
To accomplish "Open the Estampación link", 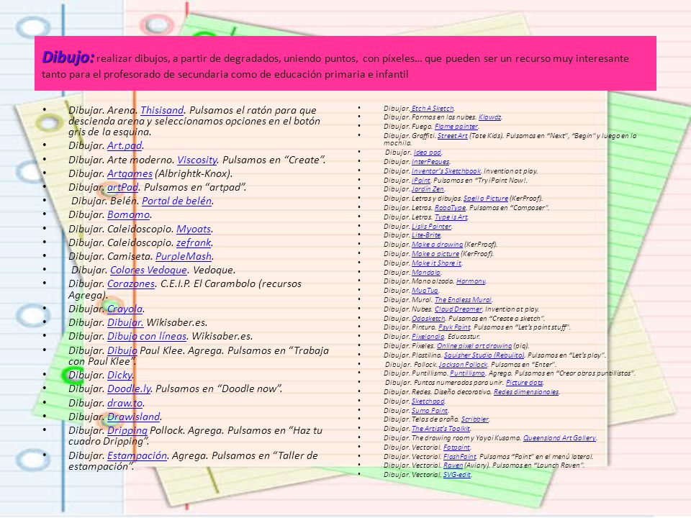I will click(x=137, y=455).
